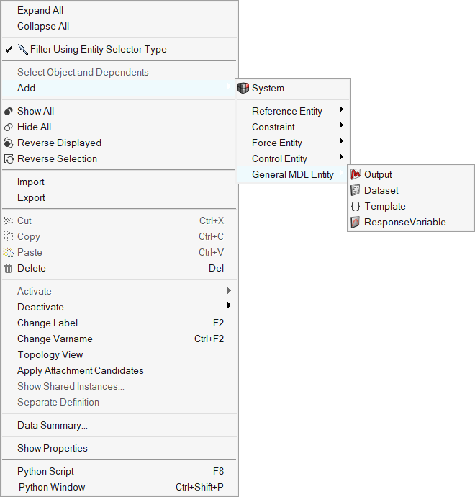
Task: Click the System entity icon
Action: pyautogui.click(x=243, y=88)
